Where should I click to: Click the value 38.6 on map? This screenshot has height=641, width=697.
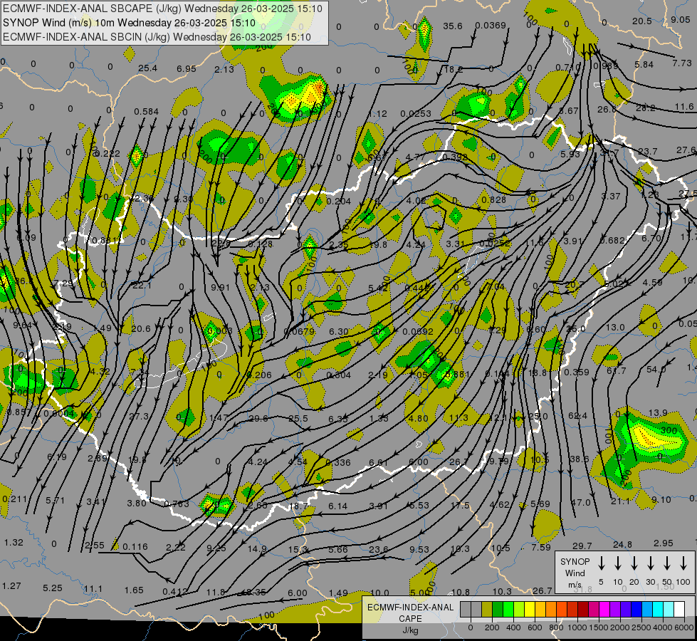click(x=580, y=459)
